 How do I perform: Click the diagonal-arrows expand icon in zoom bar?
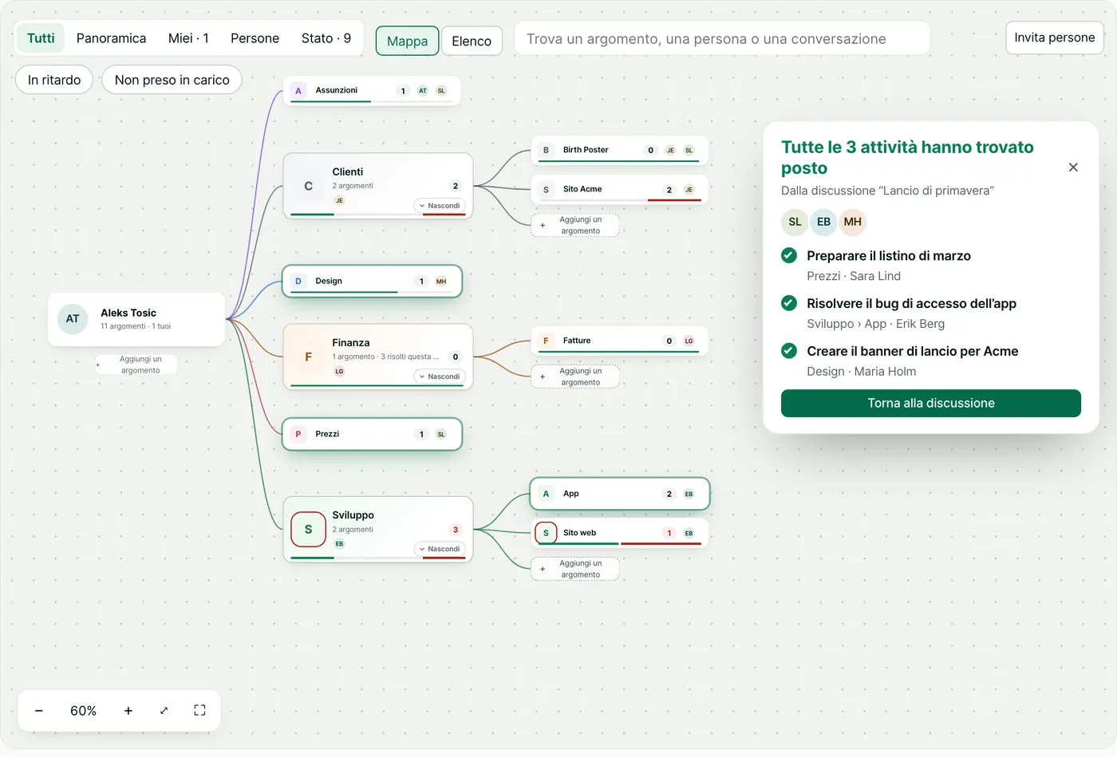point(164,711)
